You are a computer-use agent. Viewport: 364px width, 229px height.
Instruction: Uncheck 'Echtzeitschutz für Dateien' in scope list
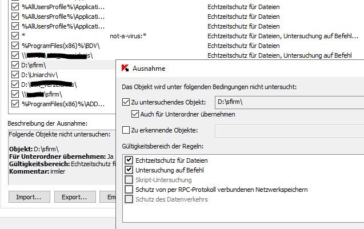[129, 160]
